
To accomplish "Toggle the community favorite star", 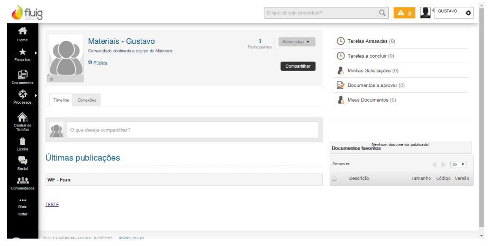I will [x=51, y=79].
